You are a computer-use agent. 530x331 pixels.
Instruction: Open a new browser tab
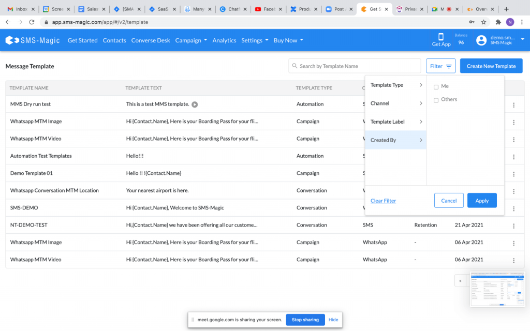tap(506, 9)
